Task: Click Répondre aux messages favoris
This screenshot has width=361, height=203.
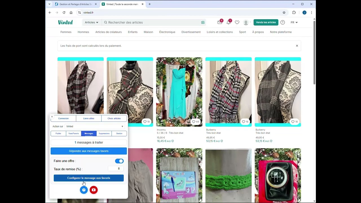Action: [89, 151]
